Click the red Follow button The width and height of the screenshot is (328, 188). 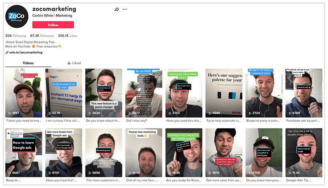(53, 25)
